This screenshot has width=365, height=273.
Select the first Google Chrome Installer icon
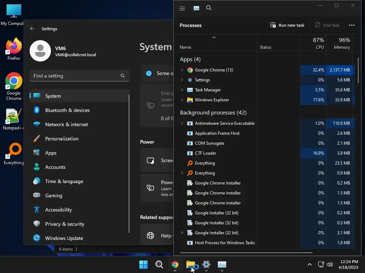click(190, 183)
